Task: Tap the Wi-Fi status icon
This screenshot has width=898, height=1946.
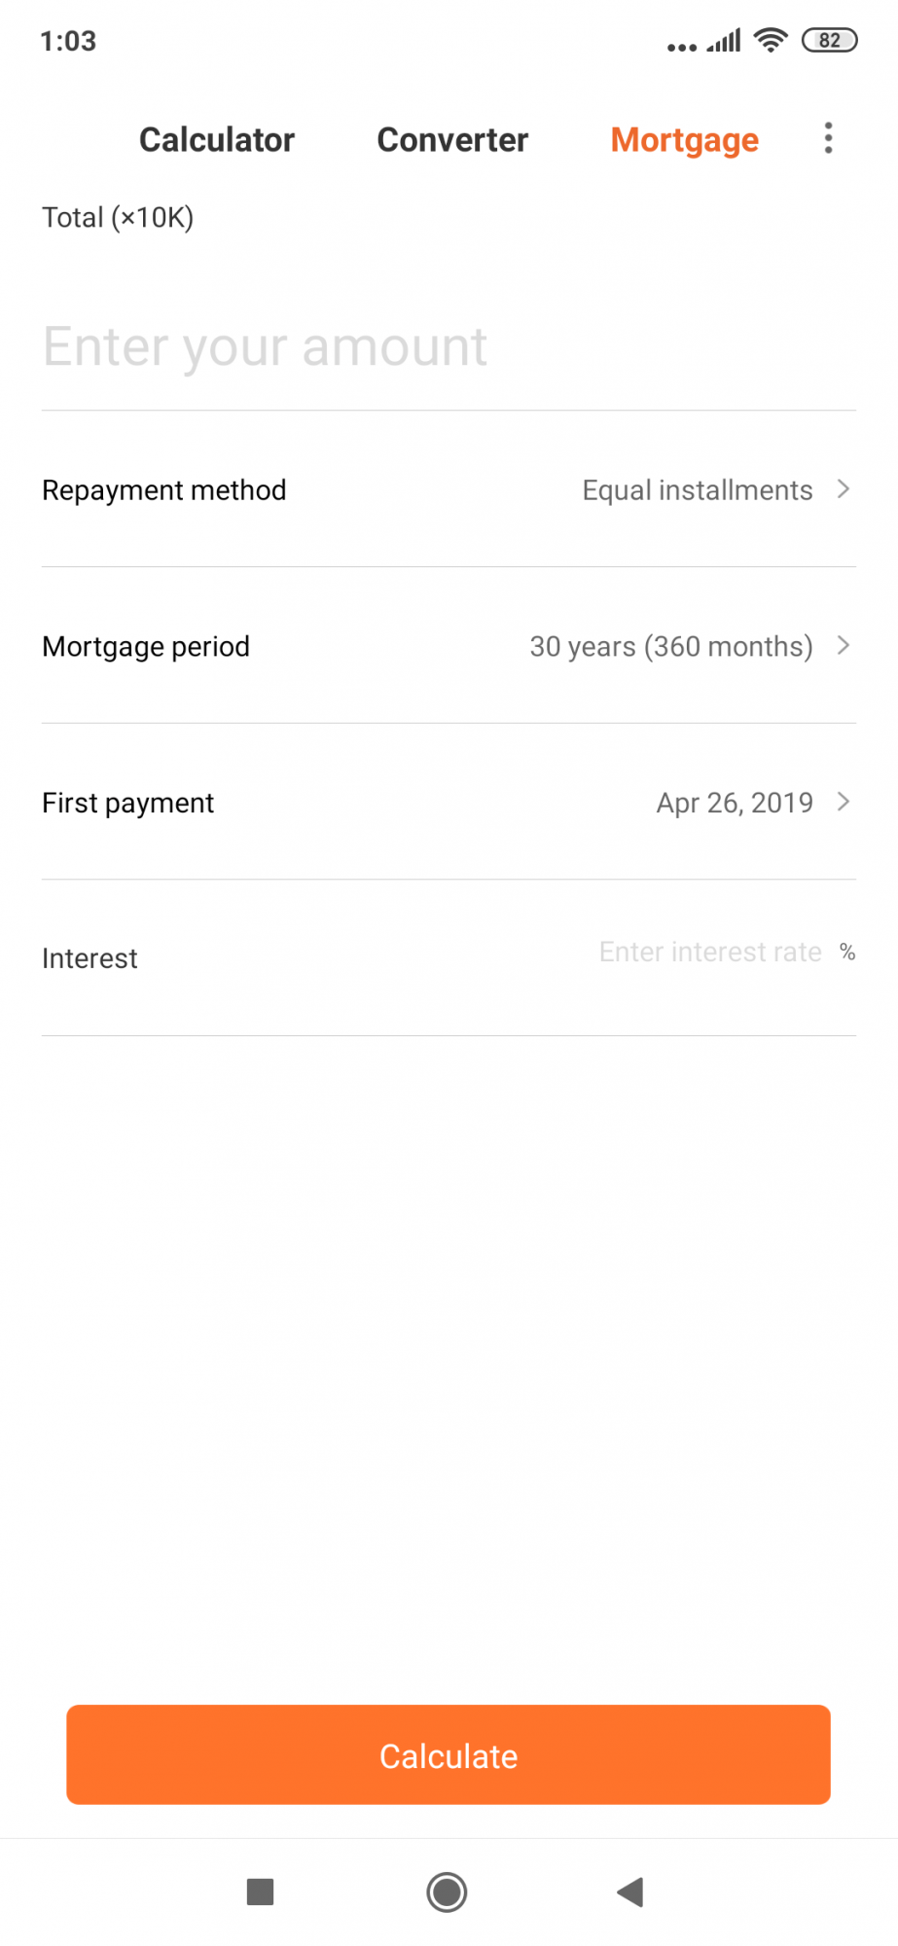Action: pyautogui.click(x=771, y=40)
